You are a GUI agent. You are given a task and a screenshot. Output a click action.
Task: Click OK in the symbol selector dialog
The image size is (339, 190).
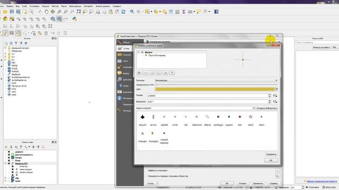coord(271,160)
